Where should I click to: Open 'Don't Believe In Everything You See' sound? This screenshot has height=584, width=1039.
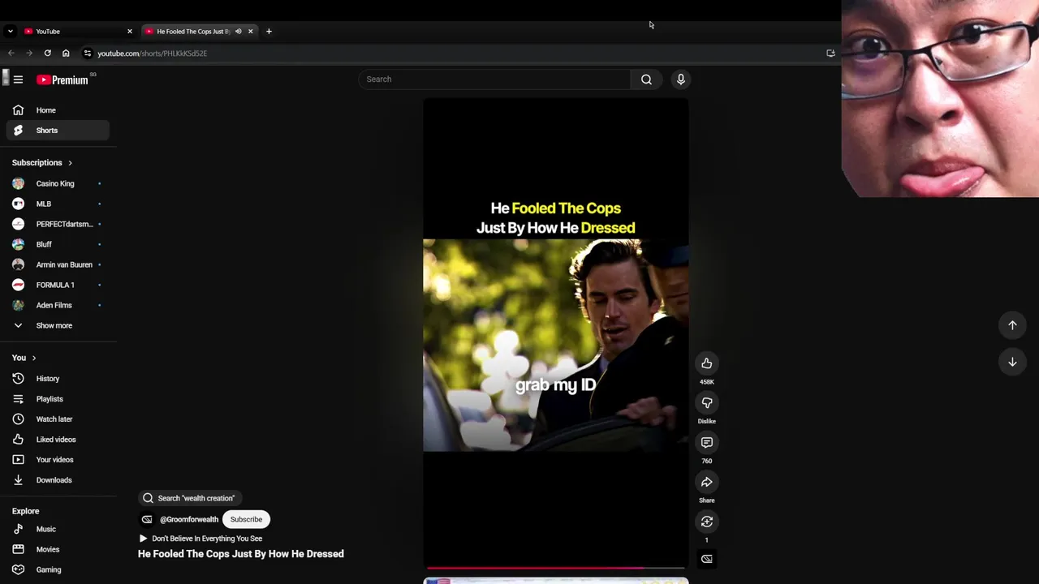(x=201, y=539)
